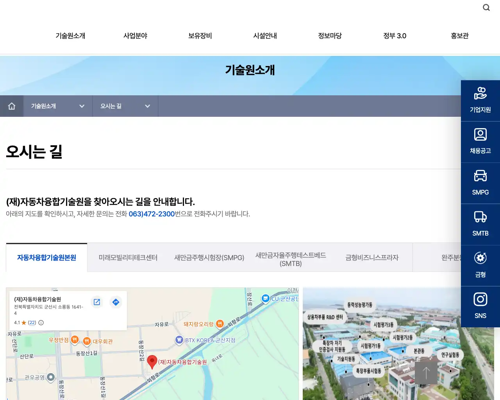The width and height of the screenshot is (500, 400).
Task: Open the 홍보관 navigation menu
Action: click(x=459, y=36)
